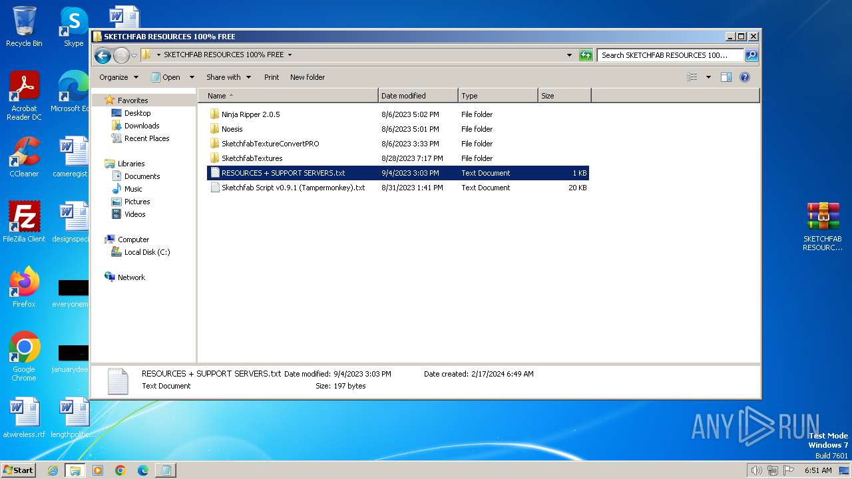852x479 pixels.
Task: Open Explorer Help question mark icon
Action: click(x=745, y=77)
